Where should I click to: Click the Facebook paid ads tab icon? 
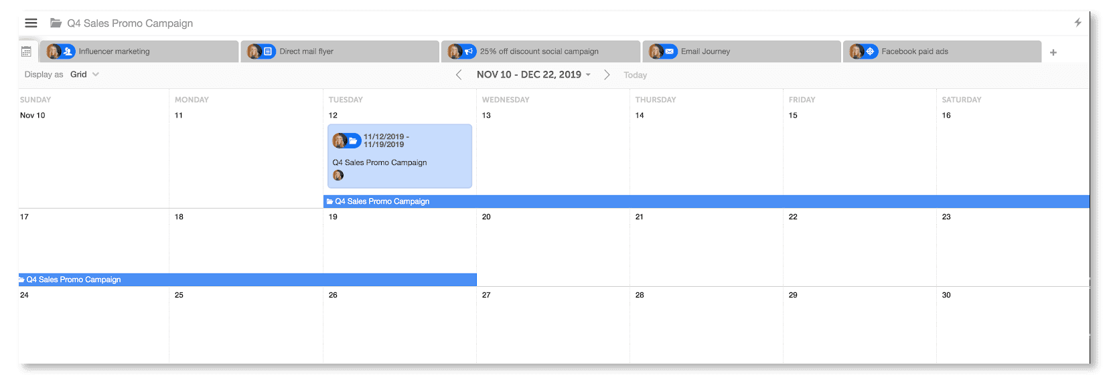[x=870, y=51]
